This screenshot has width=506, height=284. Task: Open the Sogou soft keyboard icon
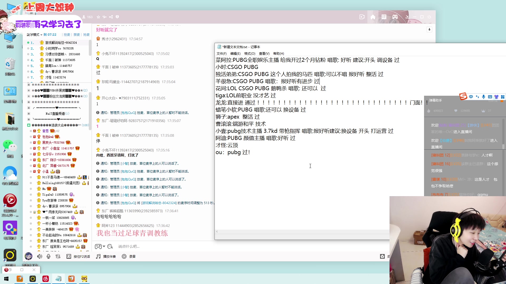(490, 97)
